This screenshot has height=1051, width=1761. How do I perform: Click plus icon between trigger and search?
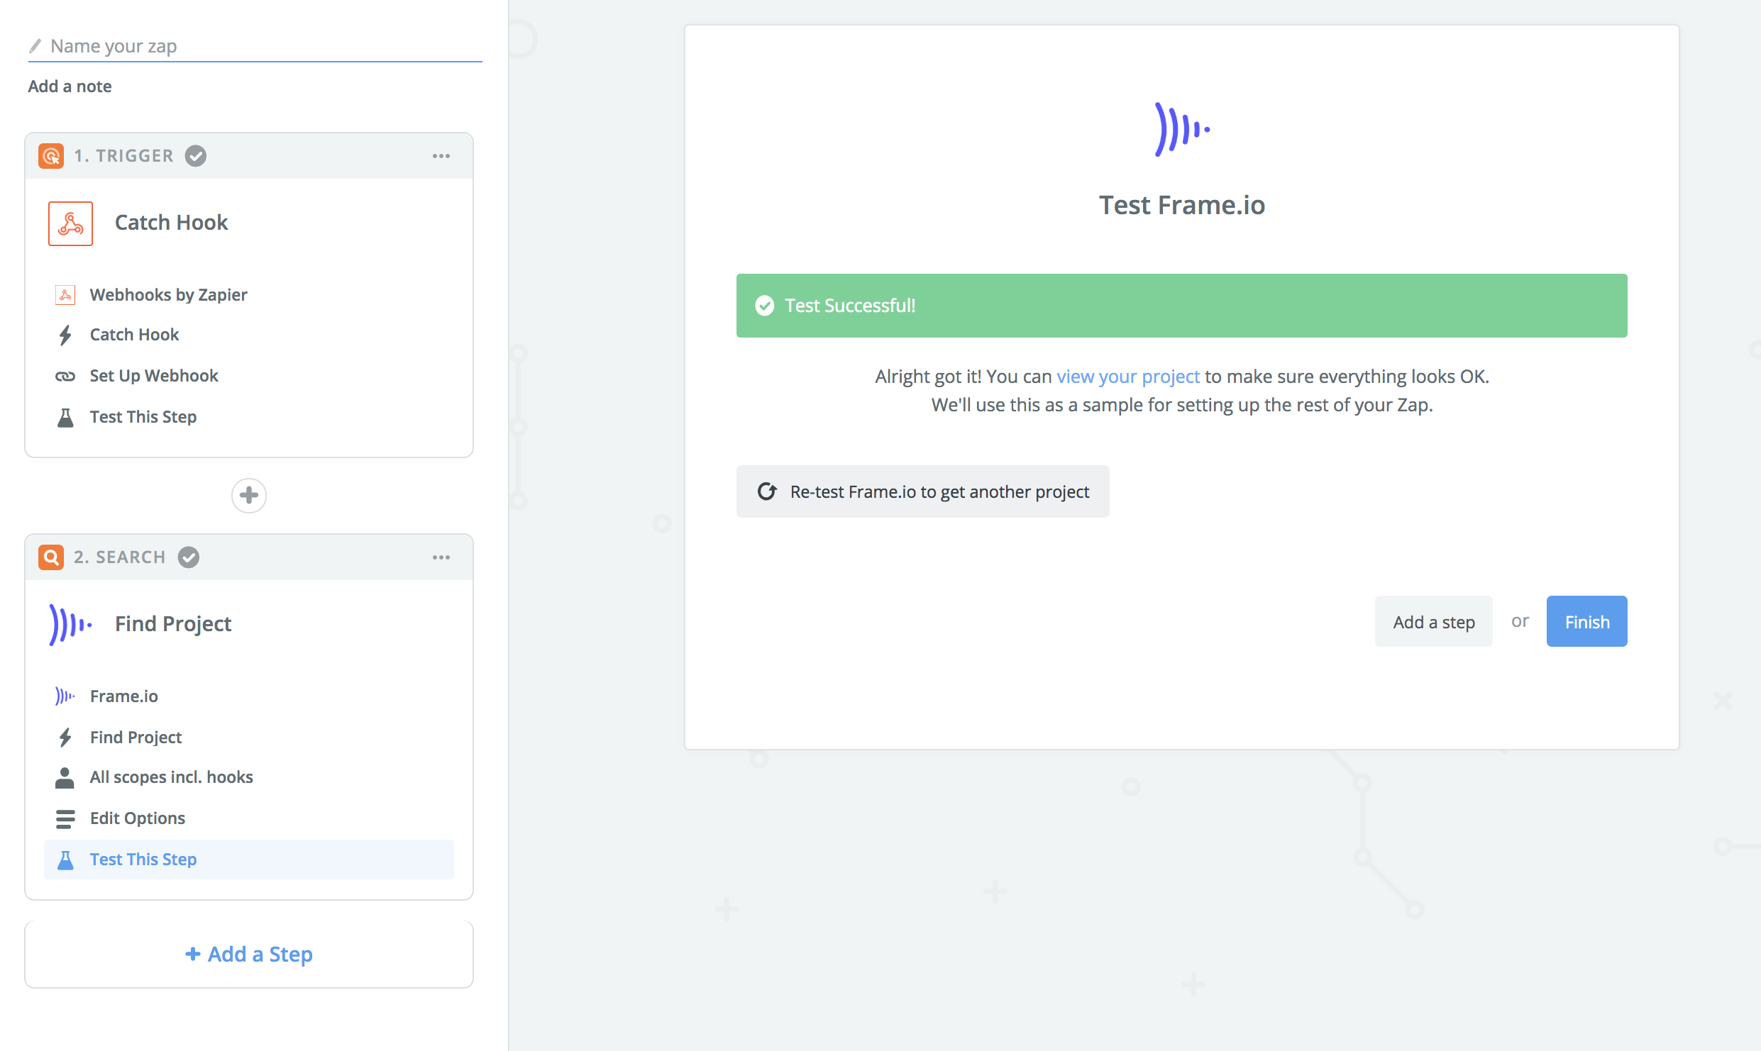248,495
